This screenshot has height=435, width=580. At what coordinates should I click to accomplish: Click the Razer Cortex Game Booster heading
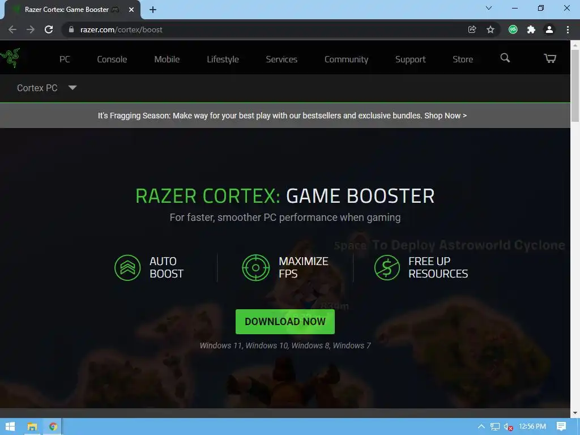click(285, 195)
